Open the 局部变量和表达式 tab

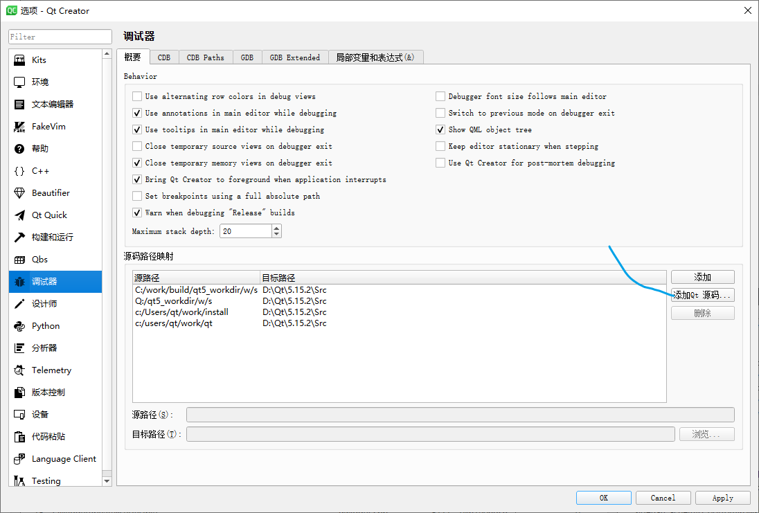click(375, 57)
